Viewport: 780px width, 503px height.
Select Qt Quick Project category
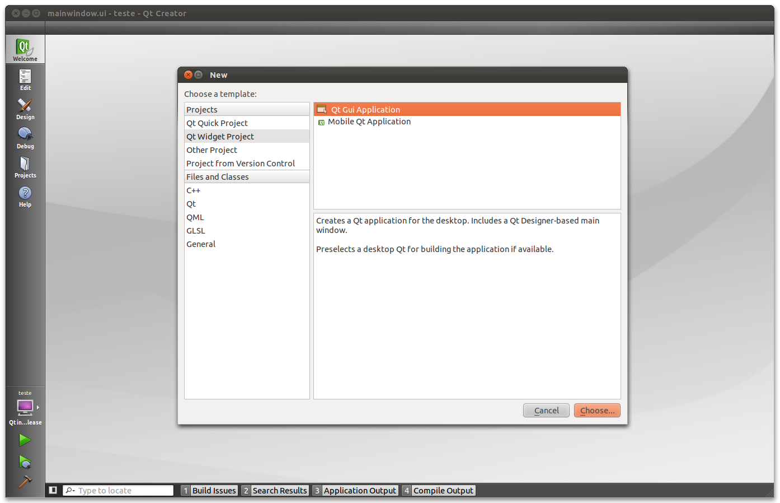247,123
